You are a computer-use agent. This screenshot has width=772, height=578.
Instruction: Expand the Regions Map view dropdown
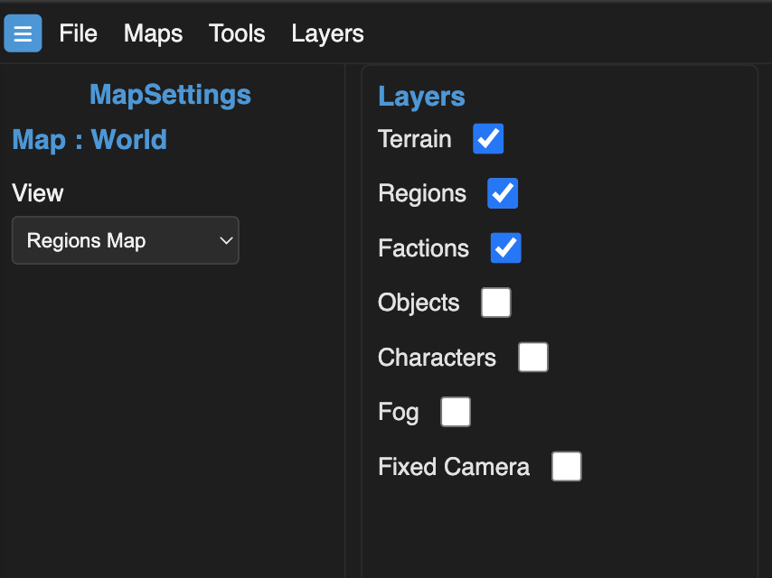pos(126,240)
